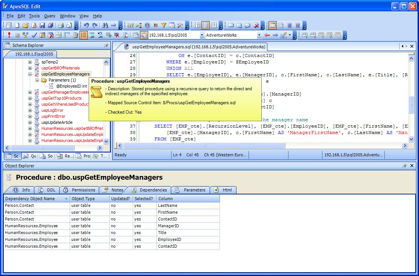The width and height of the screenshot is (419, 276).
Task: Open the Tools menu
Action: 34,16
